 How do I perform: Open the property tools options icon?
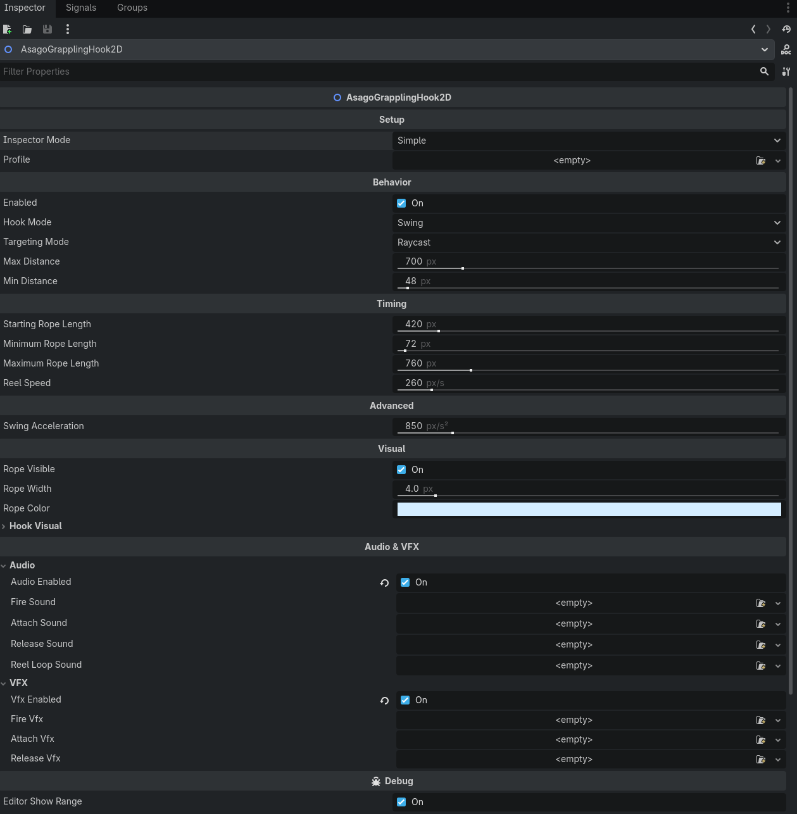click(786, 72)
